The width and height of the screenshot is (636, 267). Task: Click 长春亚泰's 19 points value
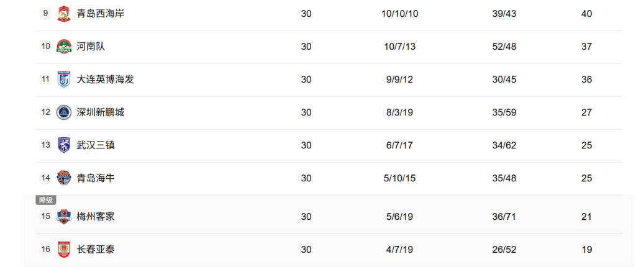(x=586, y=250)
